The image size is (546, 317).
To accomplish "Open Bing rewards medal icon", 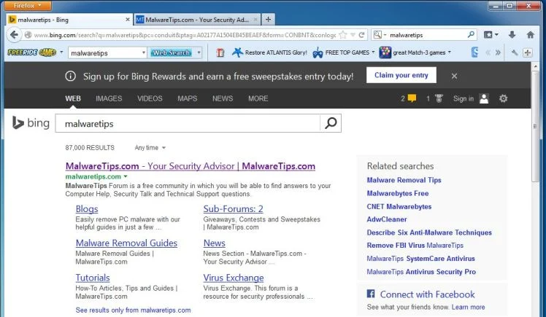I will [439, 98].
